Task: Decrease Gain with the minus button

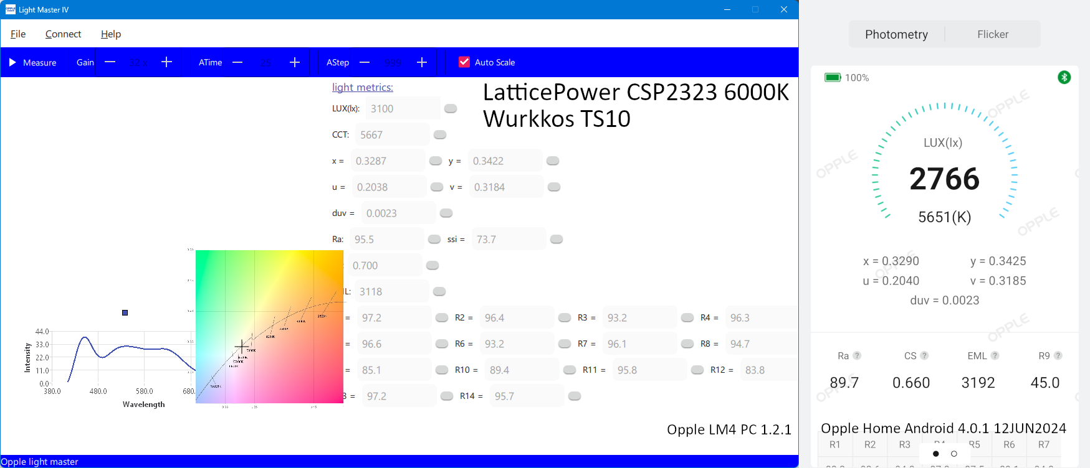Action: [x=110, y=62]
